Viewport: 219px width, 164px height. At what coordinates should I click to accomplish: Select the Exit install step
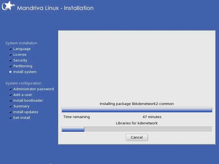pos(22,118)
